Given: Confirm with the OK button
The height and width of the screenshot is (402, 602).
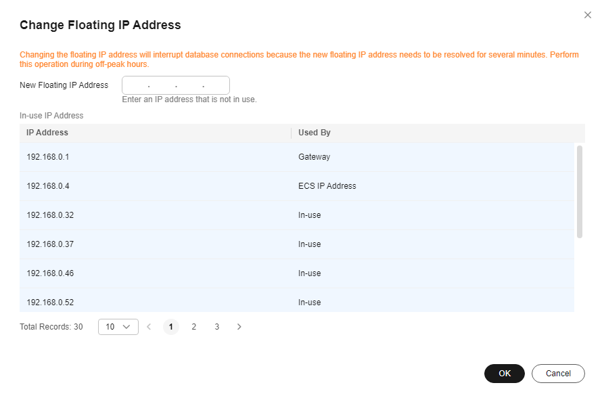Looking at the screenshot, I should click(x=505, y=374).
